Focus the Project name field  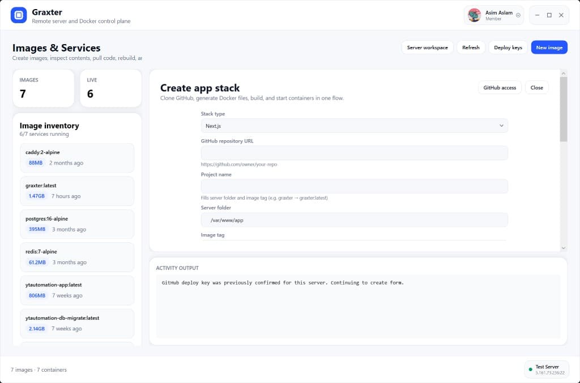point(354,186)
